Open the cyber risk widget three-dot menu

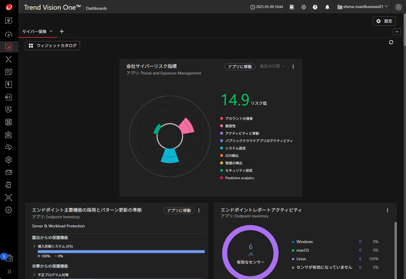point(293,66)
